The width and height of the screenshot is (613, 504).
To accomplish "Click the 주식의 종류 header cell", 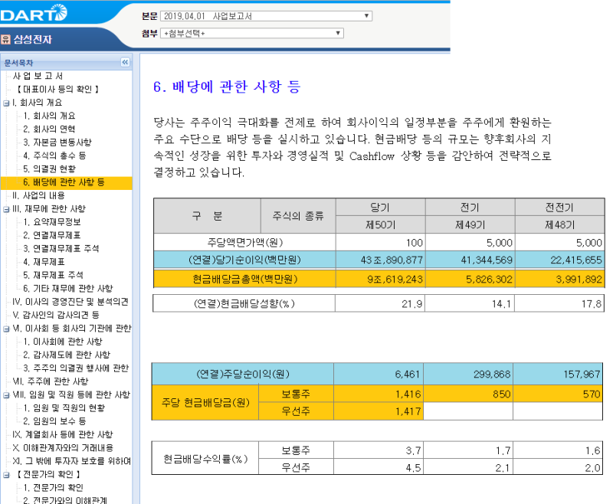I will [x=298, y=216].
